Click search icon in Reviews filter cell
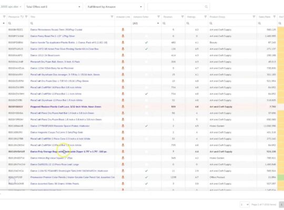284x210 pixels. (164, 23)
